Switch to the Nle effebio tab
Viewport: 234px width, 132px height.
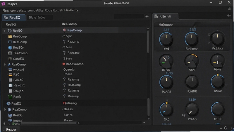[39, 17]
